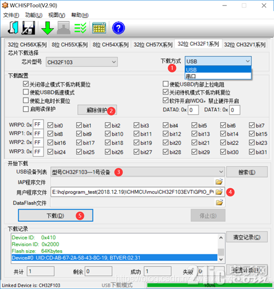Click the DATA0 hex input field
274x289 pixels.
pos(193,110)
